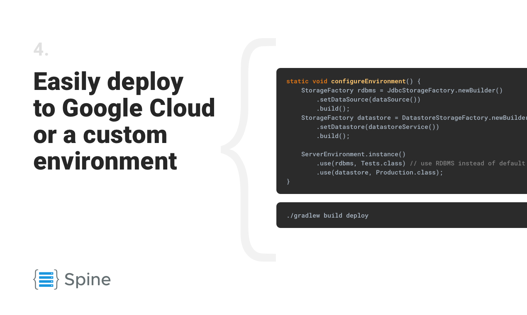The width and height of the screenshot is (527, 315).
Task: Click the step number "4."
Action: 41,50
